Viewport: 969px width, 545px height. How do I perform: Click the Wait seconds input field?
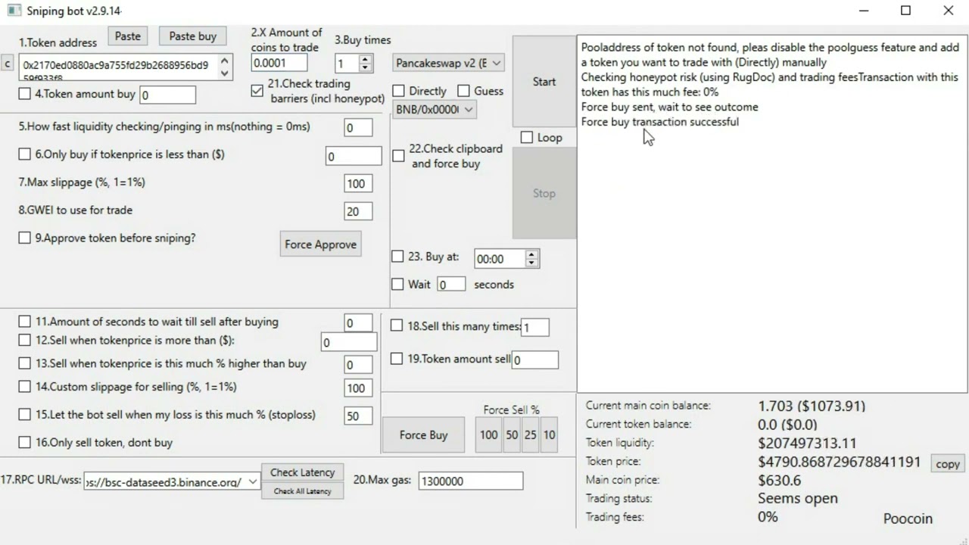451,285
